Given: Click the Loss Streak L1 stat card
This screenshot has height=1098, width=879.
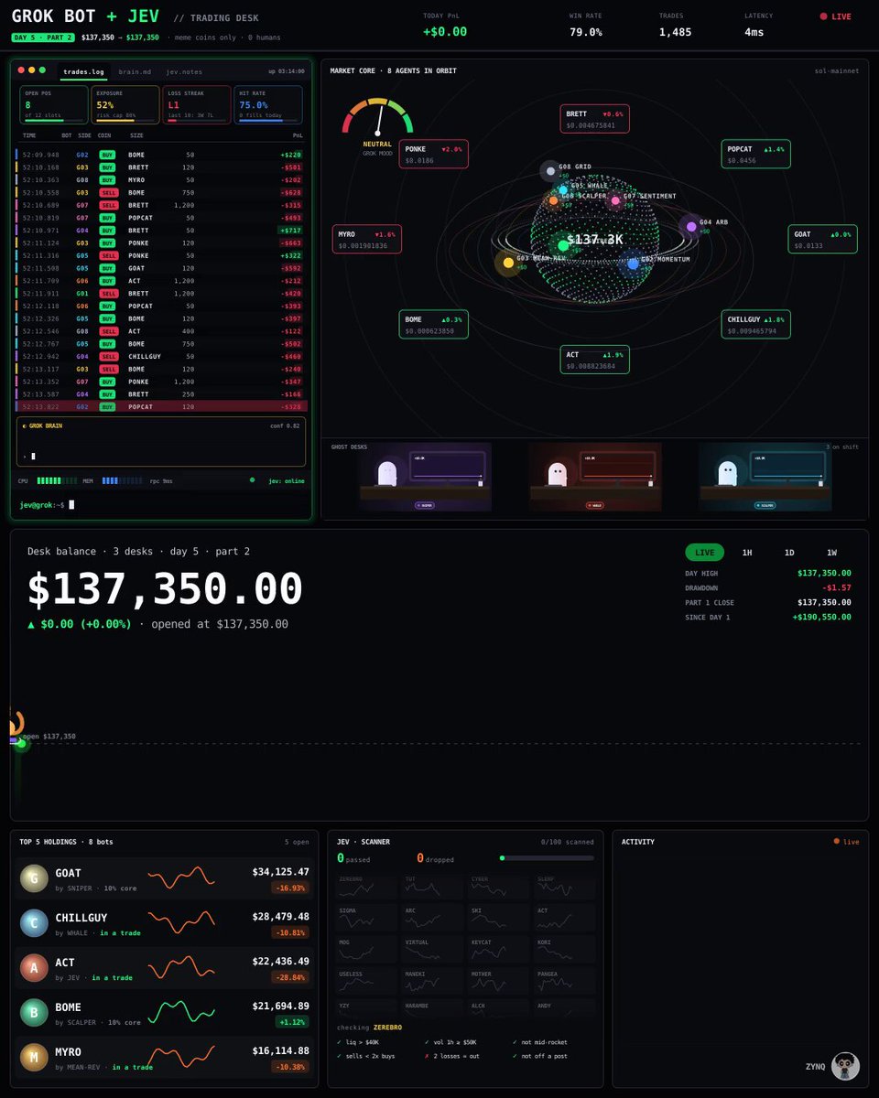Looking at the screenshot, I should [197, 105].
